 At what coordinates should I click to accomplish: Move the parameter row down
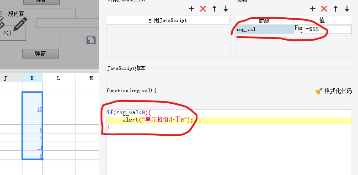(347, 9)
